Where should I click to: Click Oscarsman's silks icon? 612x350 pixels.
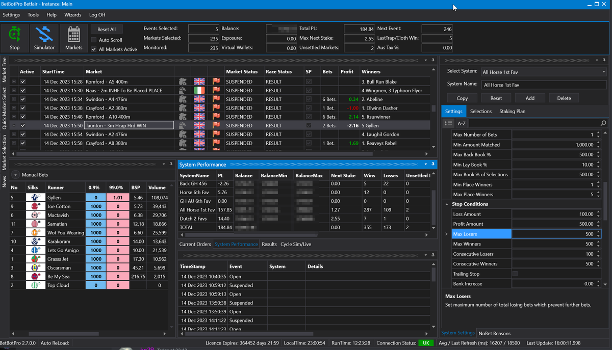pos(35,267)
